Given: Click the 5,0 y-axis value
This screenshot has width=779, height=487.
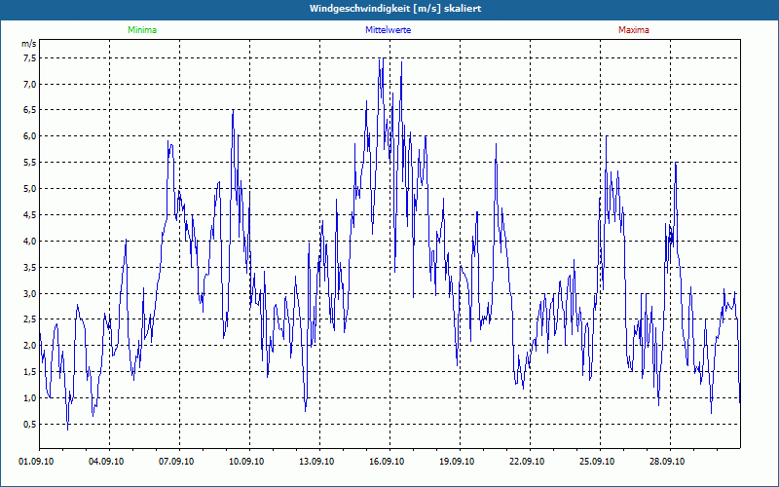Looking at the screenshot, I should point(30,188).
